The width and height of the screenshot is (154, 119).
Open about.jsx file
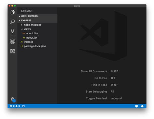click(32, 38)
